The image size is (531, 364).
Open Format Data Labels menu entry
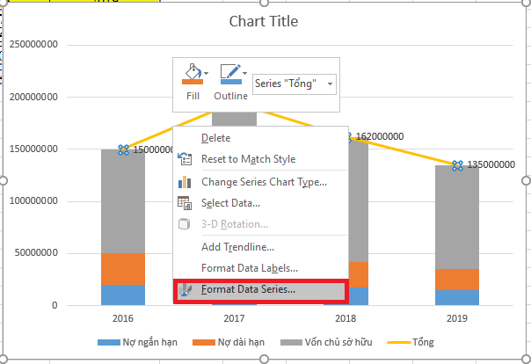point(250,267)
